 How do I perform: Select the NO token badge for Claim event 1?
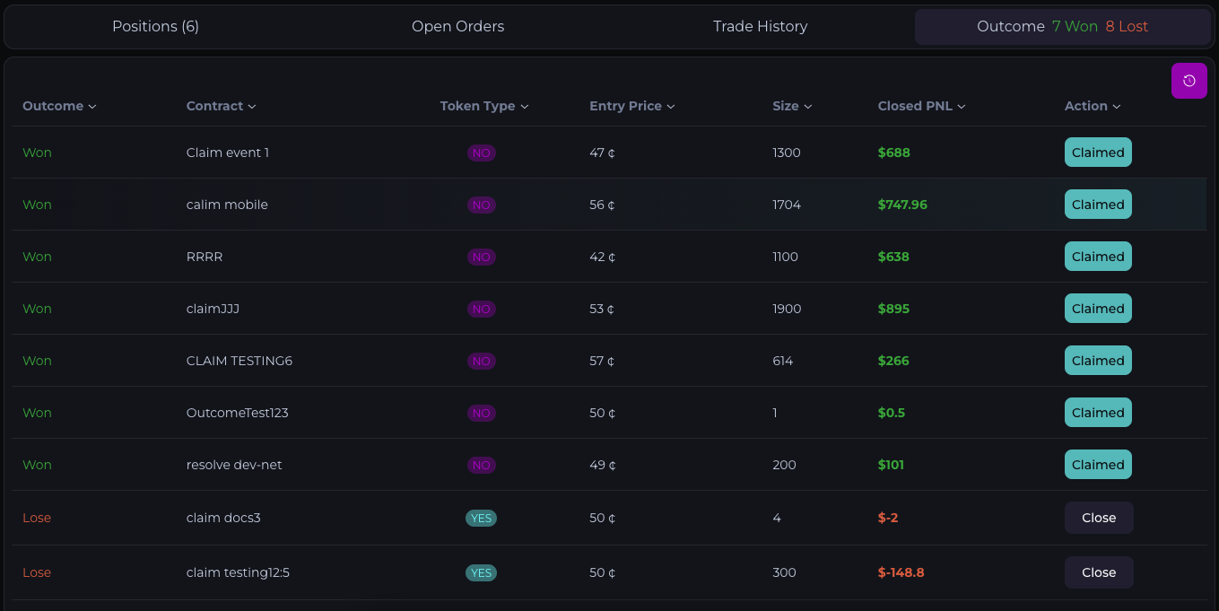tap(482, 153)
